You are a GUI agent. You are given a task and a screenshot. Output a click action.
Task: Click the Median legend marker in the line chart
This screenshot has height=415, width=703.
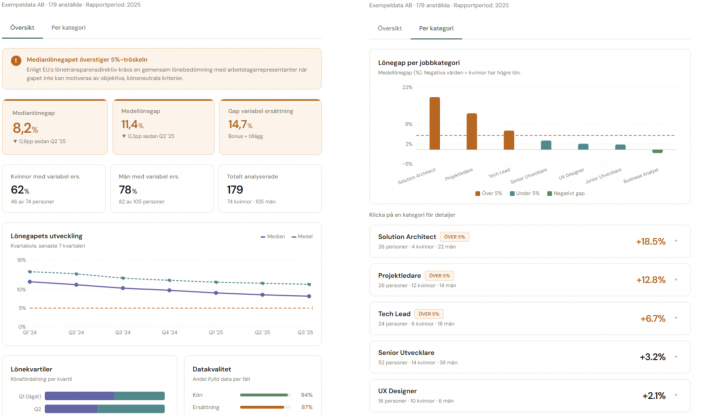click(264, 236)
